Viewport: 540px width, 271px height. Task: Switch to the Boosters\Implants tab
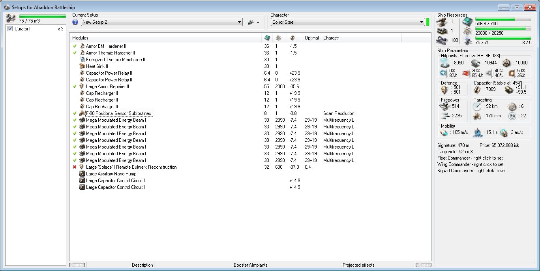(250, 265)
